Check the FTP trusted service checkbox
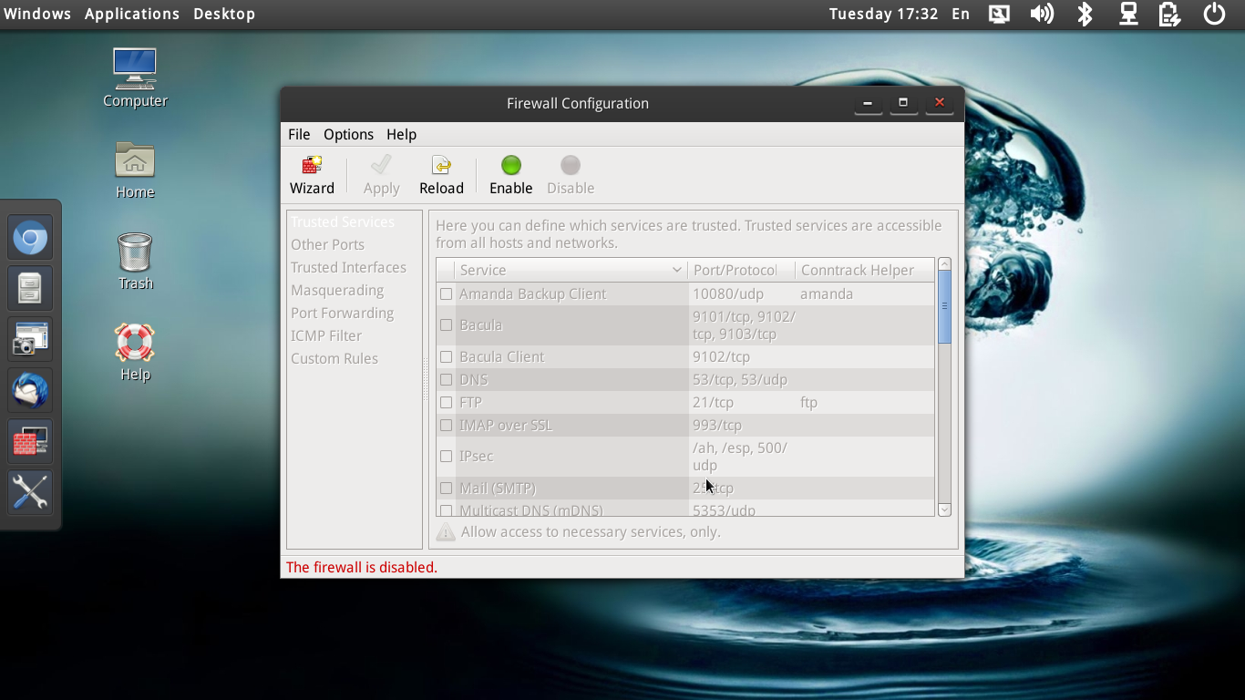1245x700 pixels. (x=446, y=402)
